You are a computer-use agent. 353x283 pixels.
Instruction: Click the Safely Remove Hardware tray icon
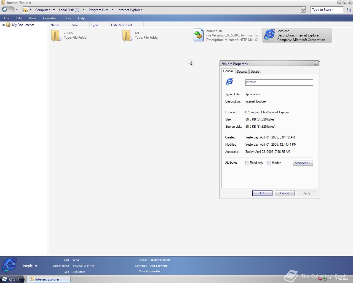point(325,279)
